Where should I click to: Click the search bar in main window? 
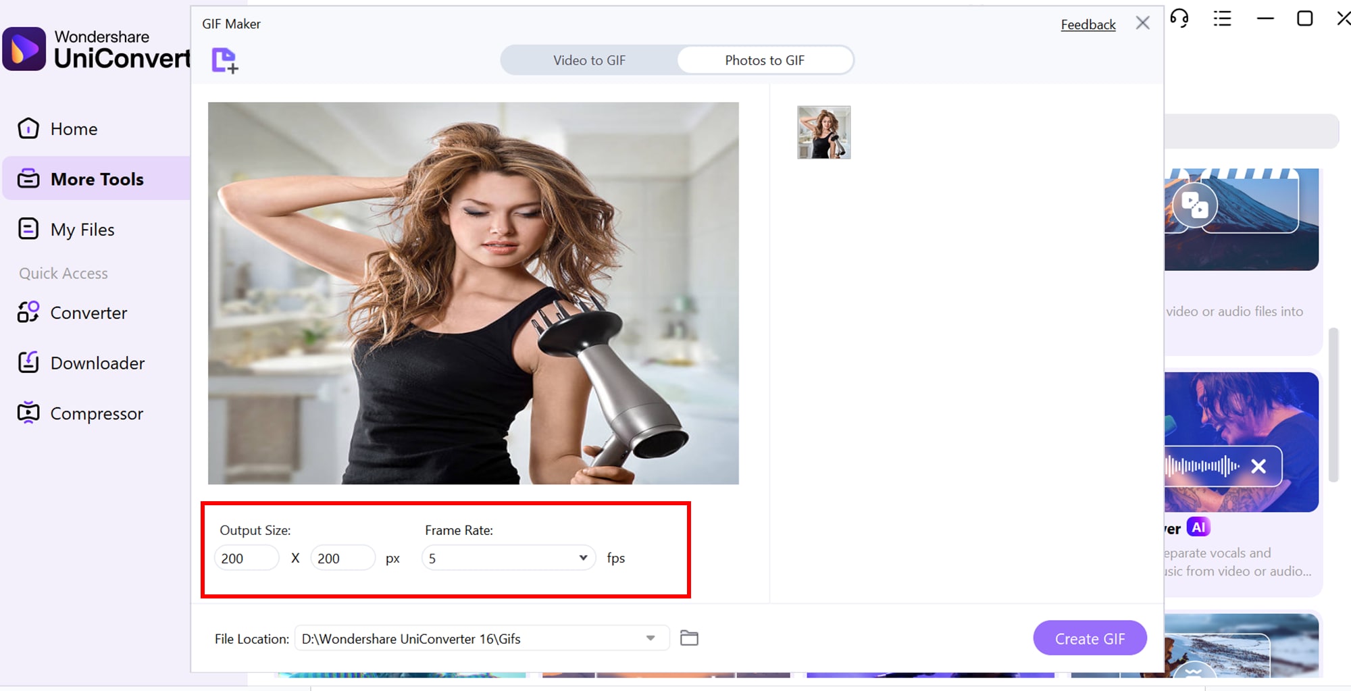[1251, 131]
